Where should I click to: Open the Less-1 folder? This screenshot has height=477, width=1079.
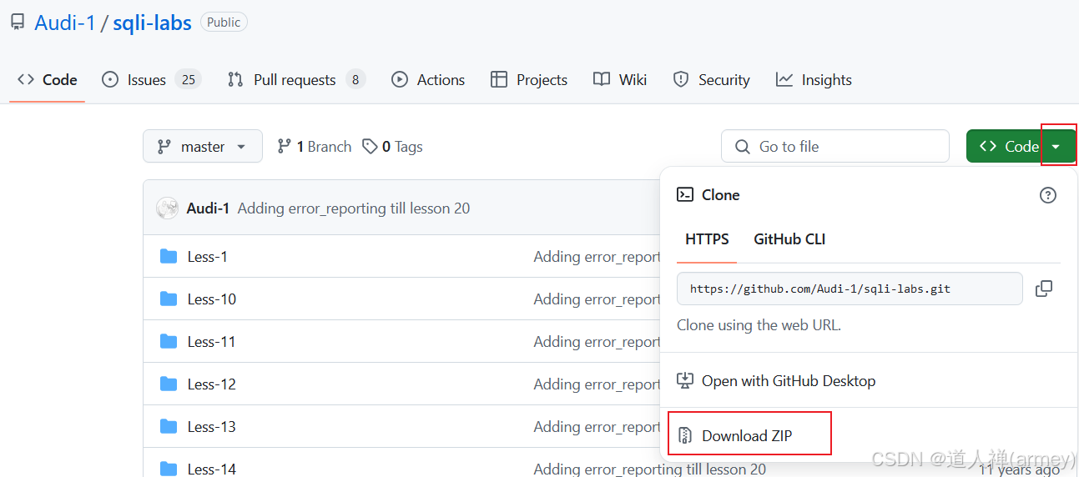[208, 257]
